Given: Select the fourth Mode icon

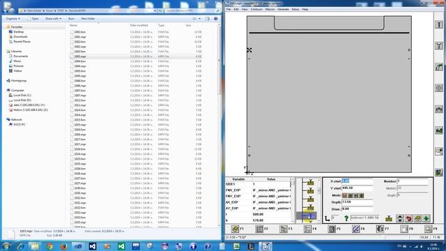Looking at the screenshot, I should tap(362, 195).
